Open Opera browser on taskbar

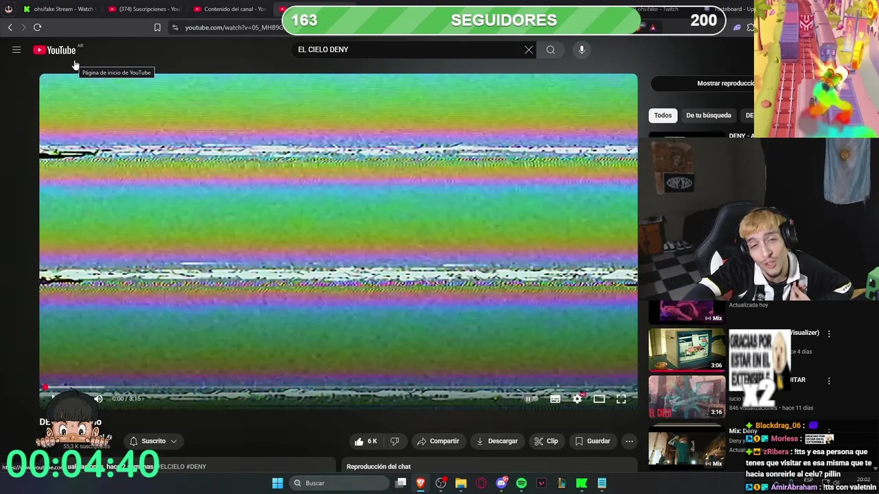coord(481,483)
